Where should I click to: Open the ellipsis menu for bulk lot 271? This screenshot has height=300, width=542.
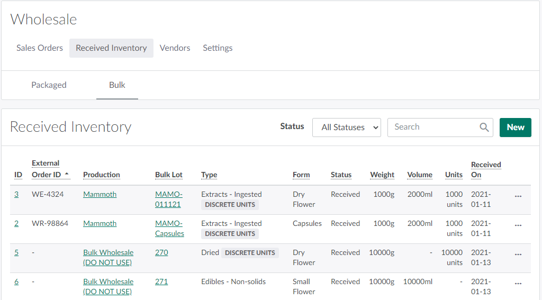point(518,283)
